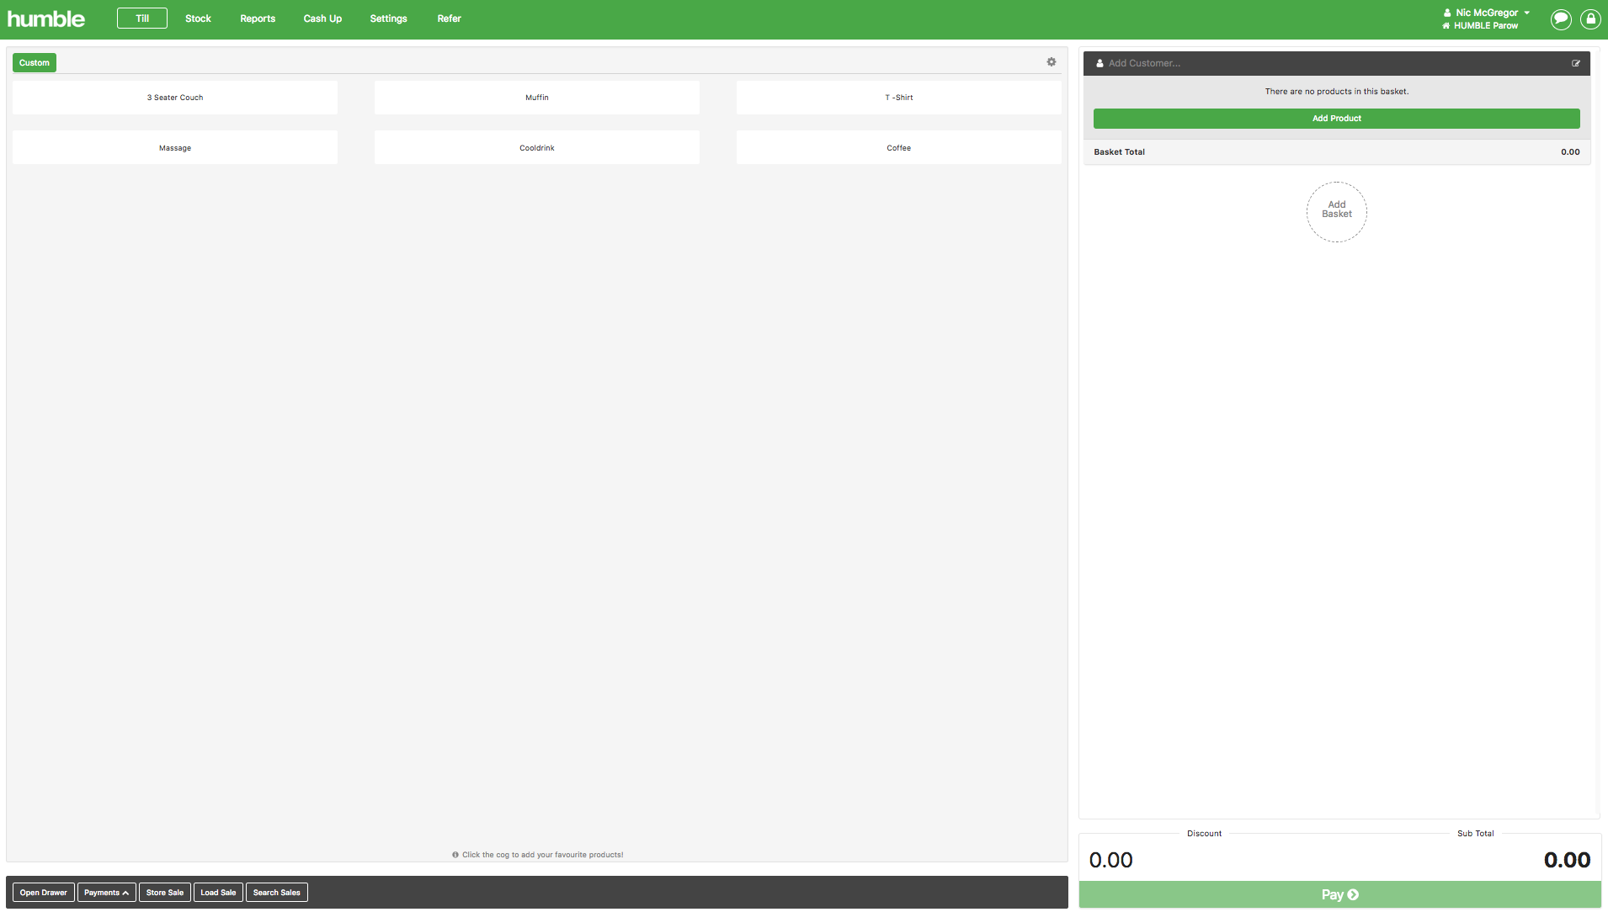Go to Cash Up
The height and width of the screenshot is (912, 1608).
(x=322, y=19)
